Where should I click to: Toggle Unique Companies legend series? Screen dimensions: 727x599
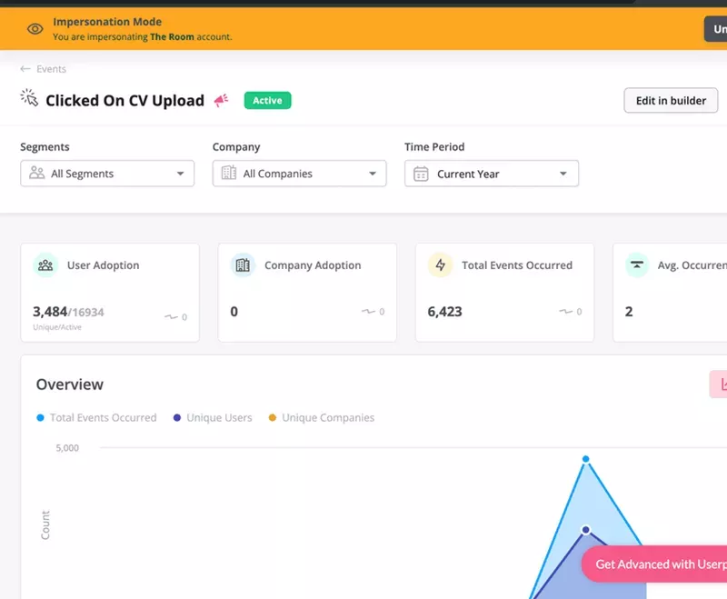tap(321, 418)
